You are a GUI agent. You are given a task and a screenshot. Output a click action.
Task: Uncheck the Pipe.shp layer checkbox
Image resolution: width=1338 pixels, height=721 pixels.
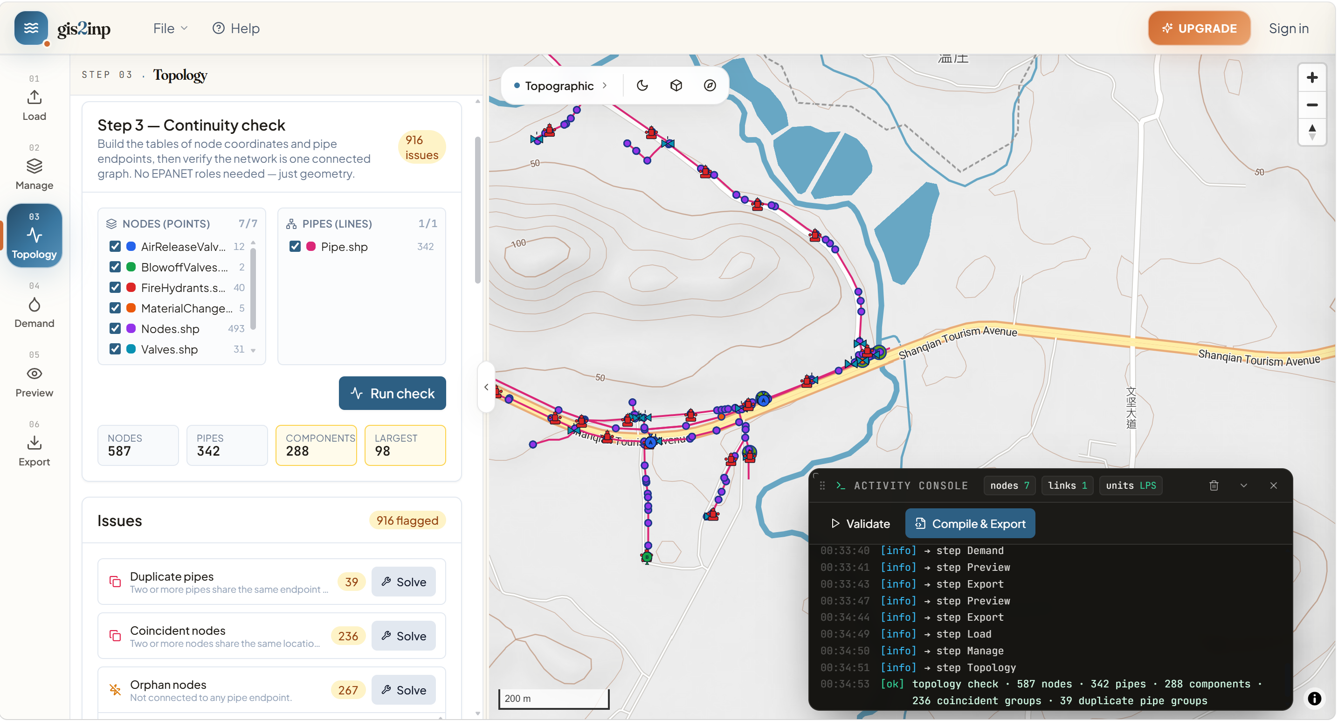[295, 246]
